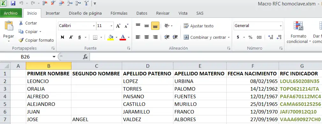Image resolution: width=322 pixels, height=124 pixels.
Task: Open Alineación group dialog launcher
Action: 229,48
